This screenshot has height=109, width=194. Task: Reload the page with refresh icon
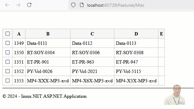[29, 5]
